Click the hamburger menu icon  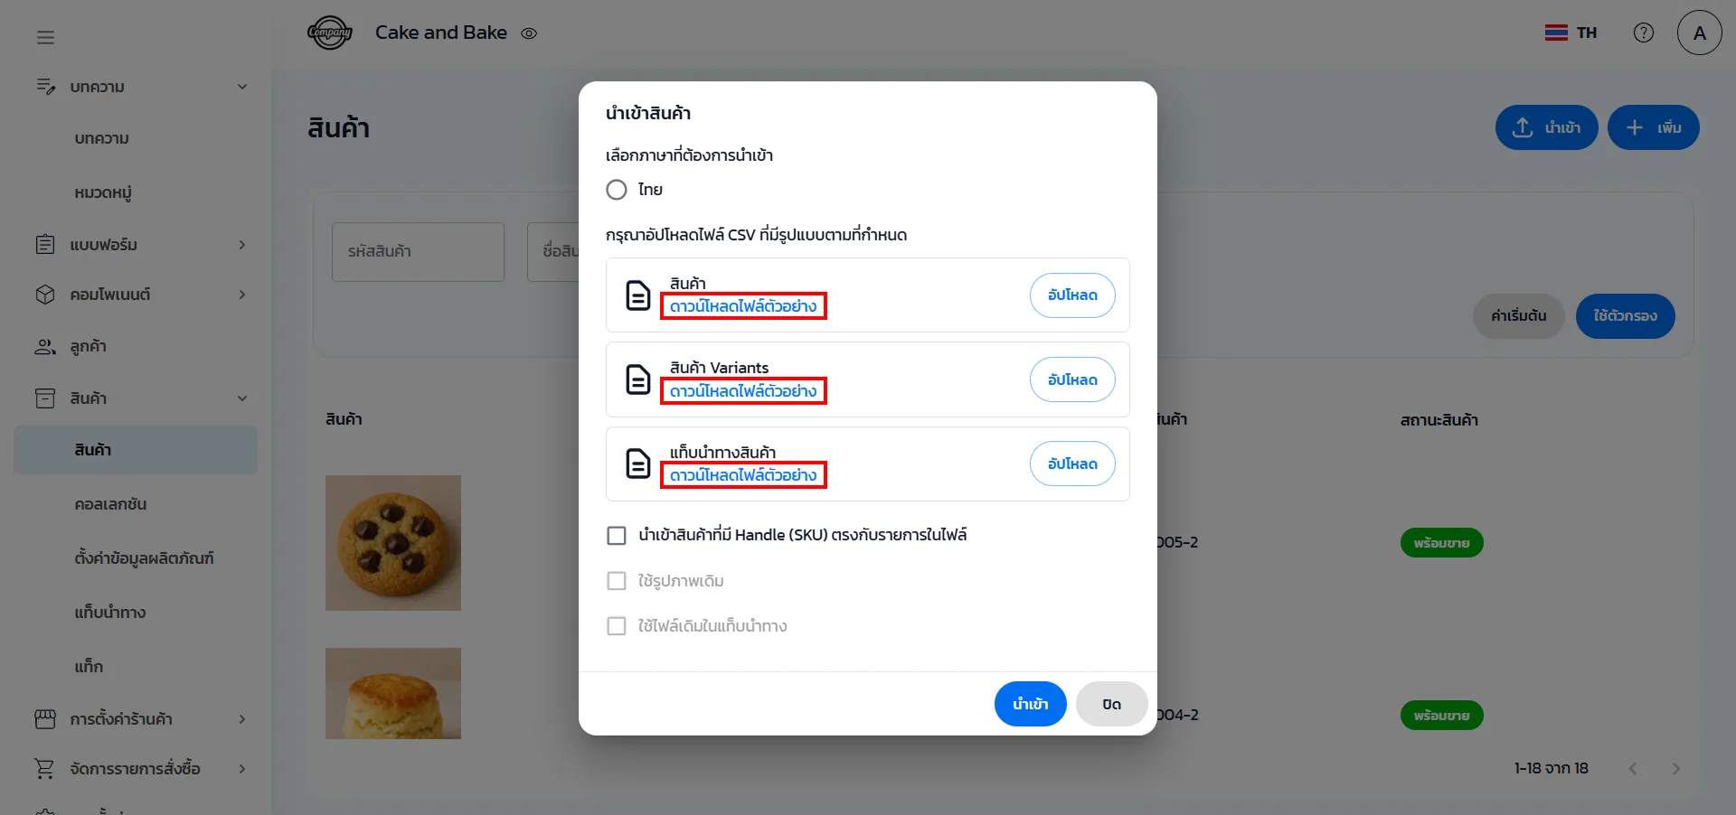point(45,37)
